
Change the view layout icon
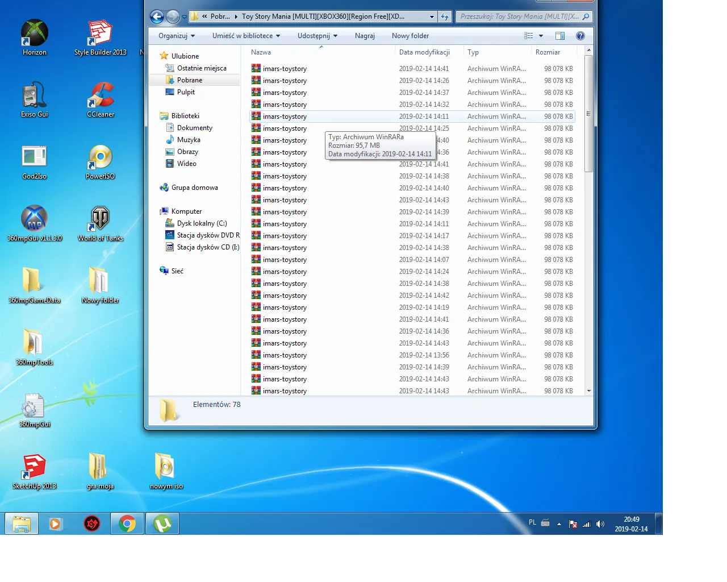click(x=529, y=36)
